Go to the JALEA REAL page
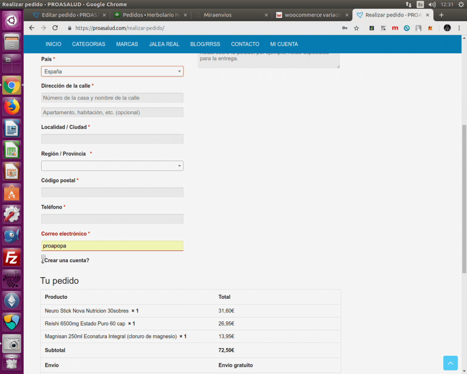 [164, 44]
